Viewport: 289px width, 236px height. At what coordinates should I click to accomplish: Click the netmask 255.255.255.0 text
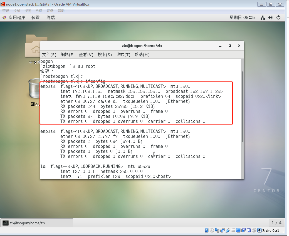point(134,91)
